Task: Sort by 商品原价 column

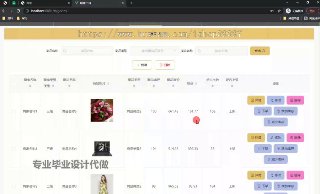Action: point(173,86)
